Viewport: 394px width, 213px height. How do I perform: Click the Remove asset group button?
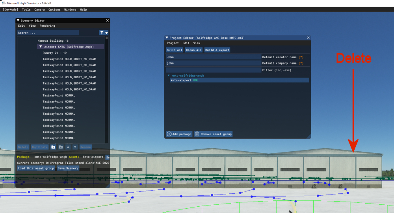pyautogui.click(x=213, y=134)
